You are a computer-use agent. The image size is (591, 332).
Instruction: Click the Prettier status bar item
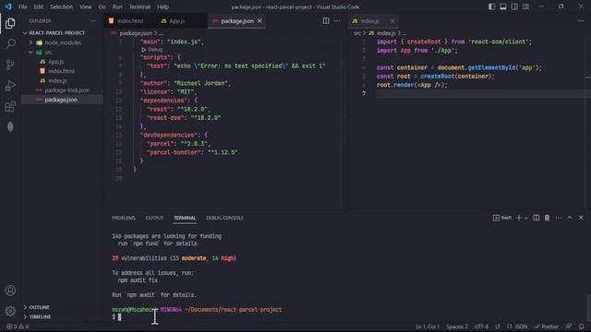pyautogui.click(x=547, y=326)
